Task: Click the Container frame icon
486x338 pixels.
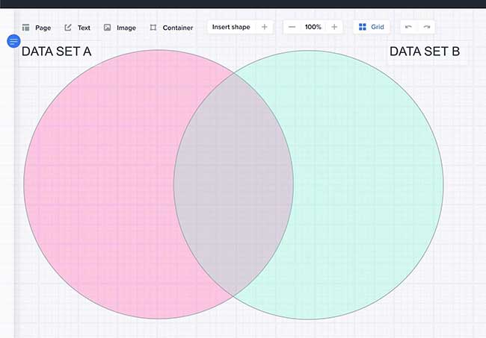Action: tap(153, 28)
